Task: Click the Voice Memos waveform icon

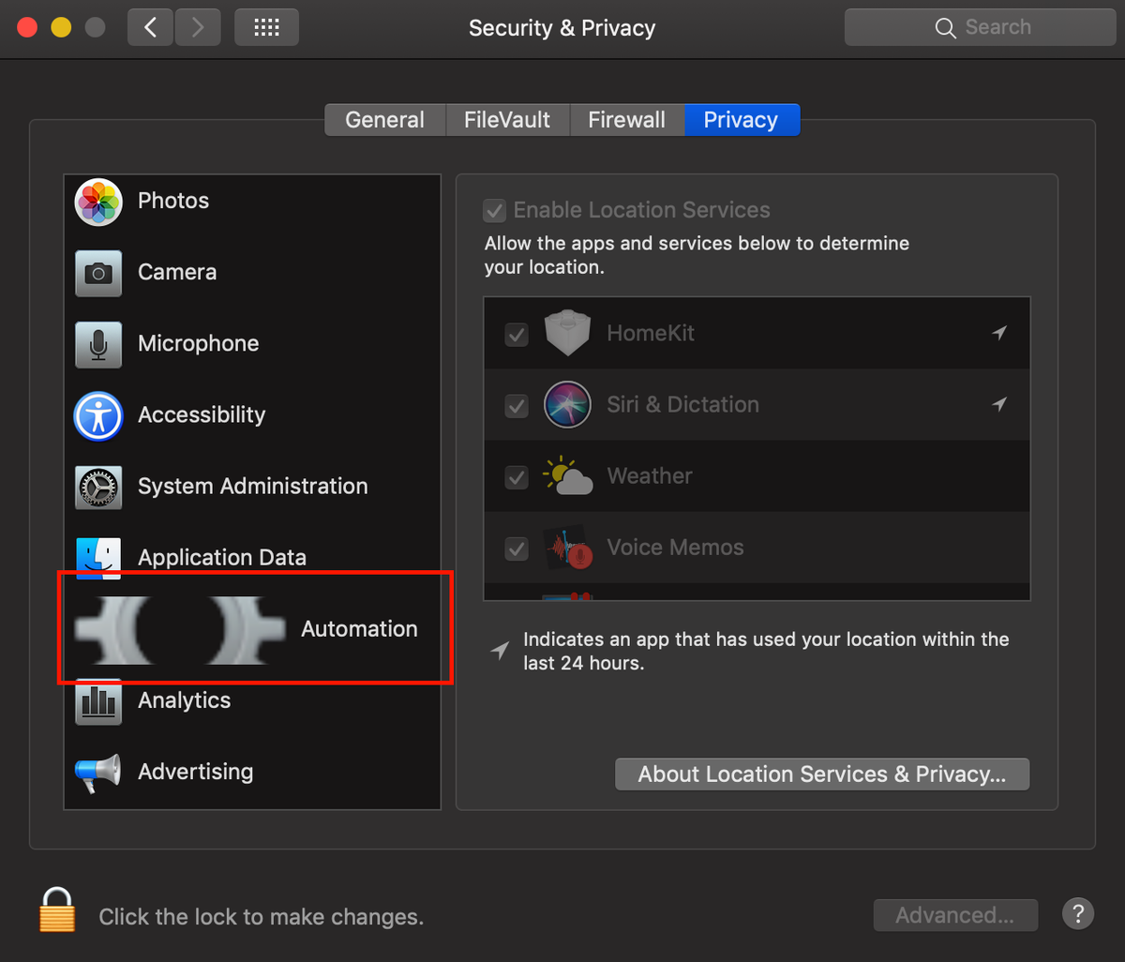Action: point(567,548)
